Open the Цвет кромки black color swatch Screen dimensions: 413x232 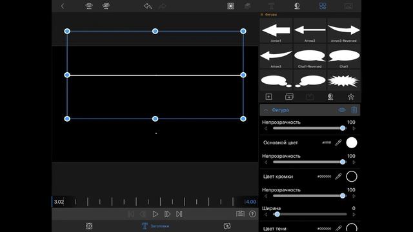point(352,176)
